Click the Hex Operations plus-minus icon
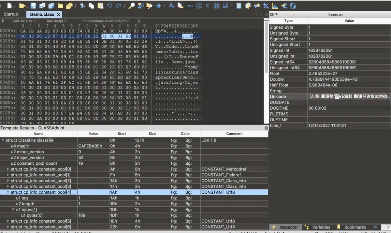The height and width of the screenshot is (233, 391). 266,6
